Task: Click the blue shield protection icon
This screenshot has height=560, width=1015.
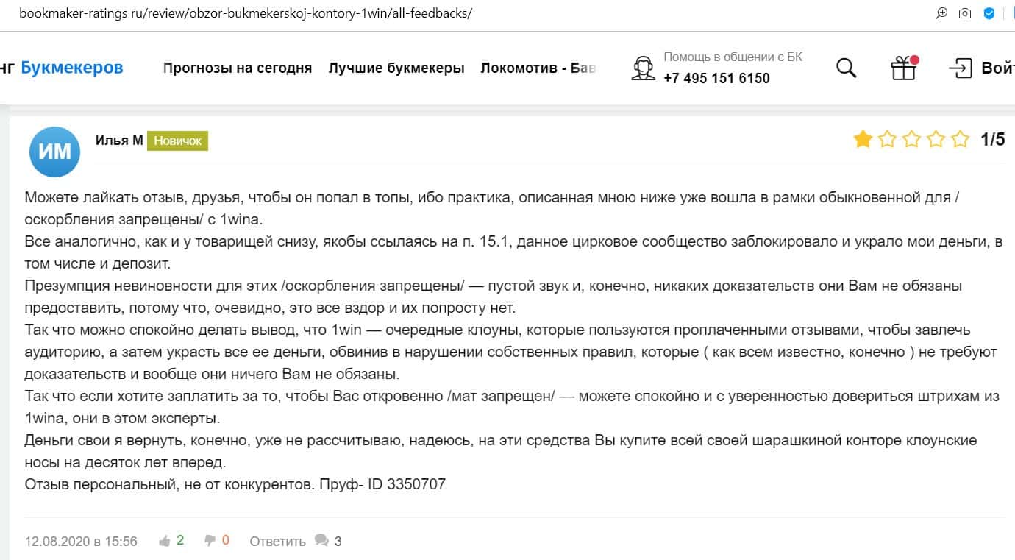Action: coord(989,13)
